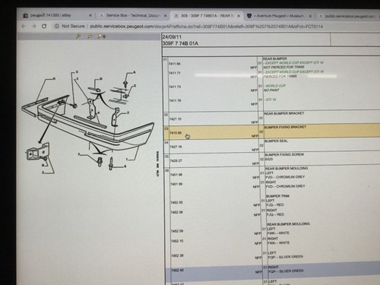Screen dimensions: 380x285
Task: Click BUMPER FIXING BRACKET description
Action: coord(285,127)
